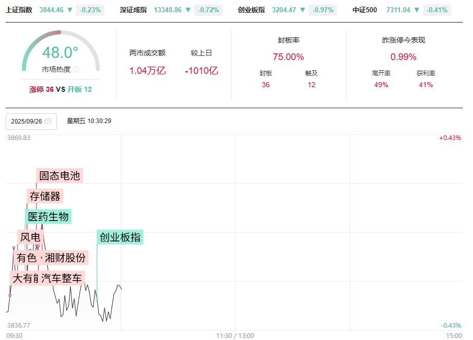The width and height of the screenshot is (473, 340).
Task: Select the 固态电池 chart label
Action: pyautogui.click(x=60, y=176)
